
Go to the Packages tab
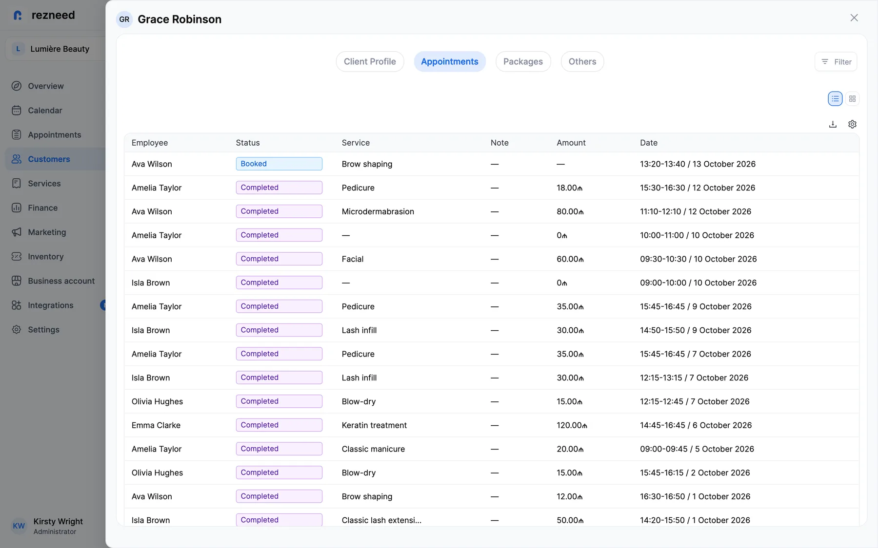[523, 61]
